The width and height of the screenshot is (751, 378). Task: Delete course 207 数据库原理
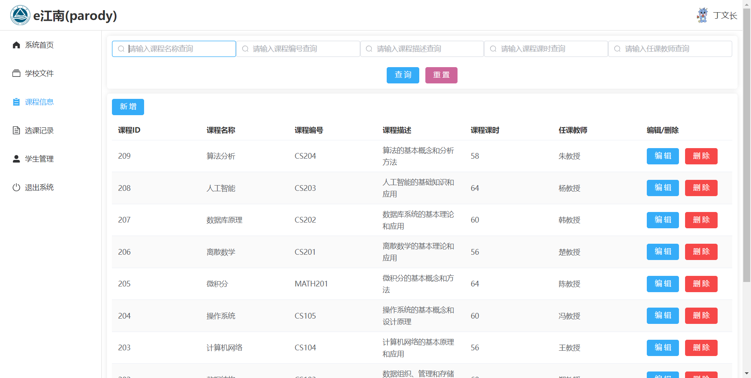click(701, 220)
